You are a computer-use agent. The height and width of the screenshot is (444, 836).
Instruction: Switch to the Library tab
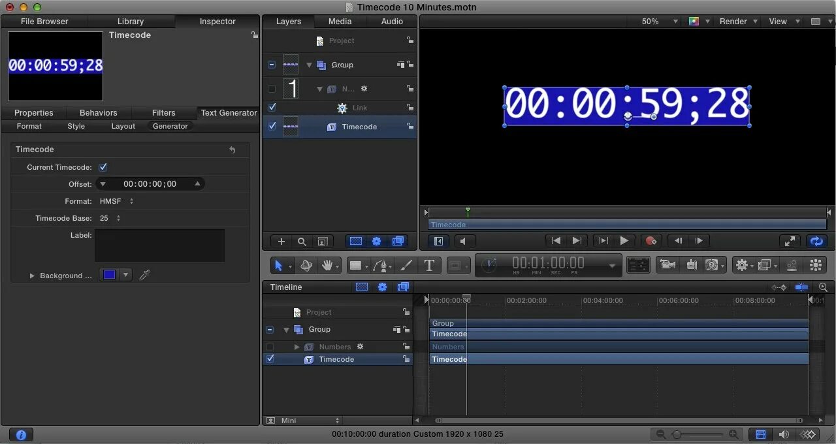click(x=131, y=22)
